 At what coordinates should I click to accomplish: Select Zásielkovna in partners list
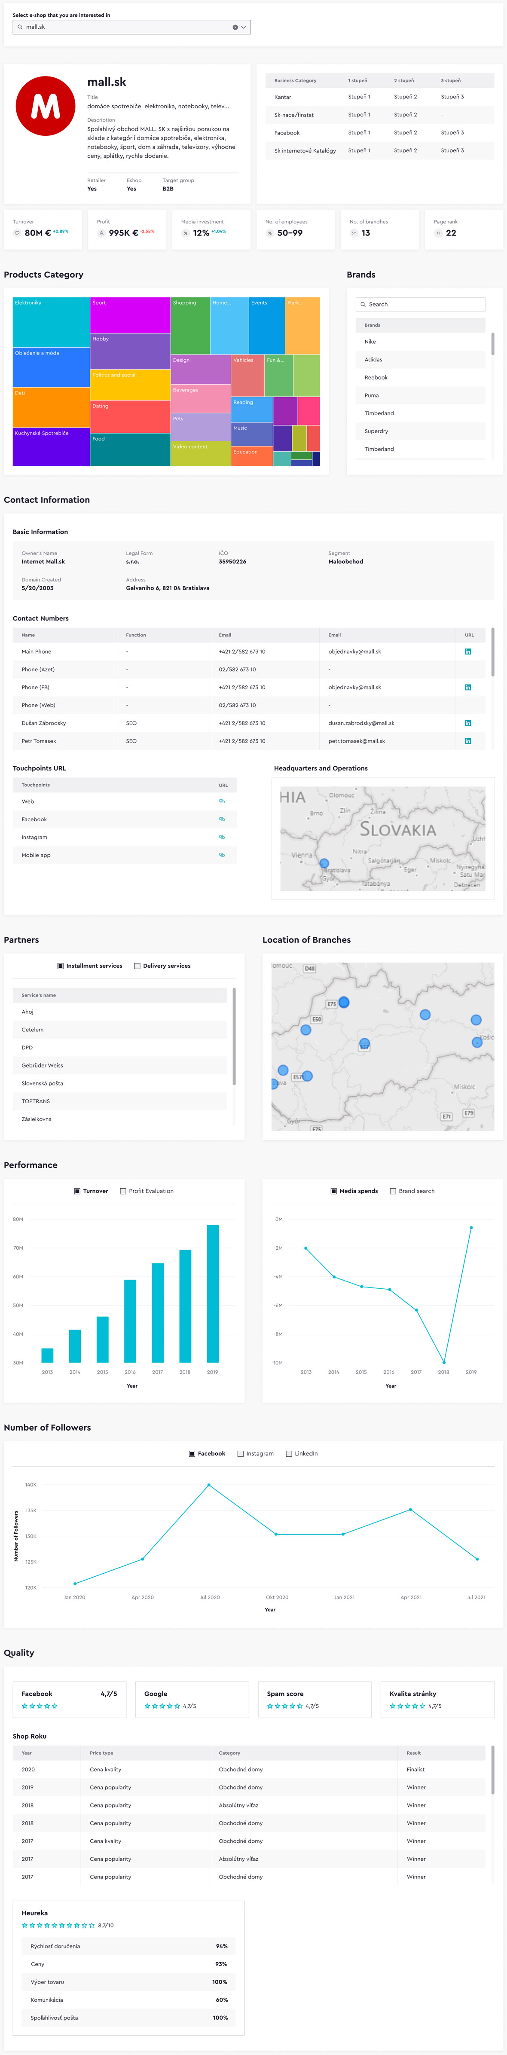click(119, 1119)
